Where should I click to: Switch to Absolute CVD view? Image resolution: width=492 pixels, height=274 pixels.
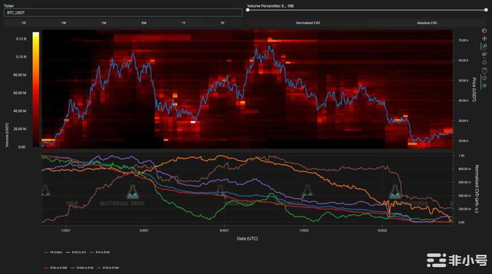[x=427, y=23]
